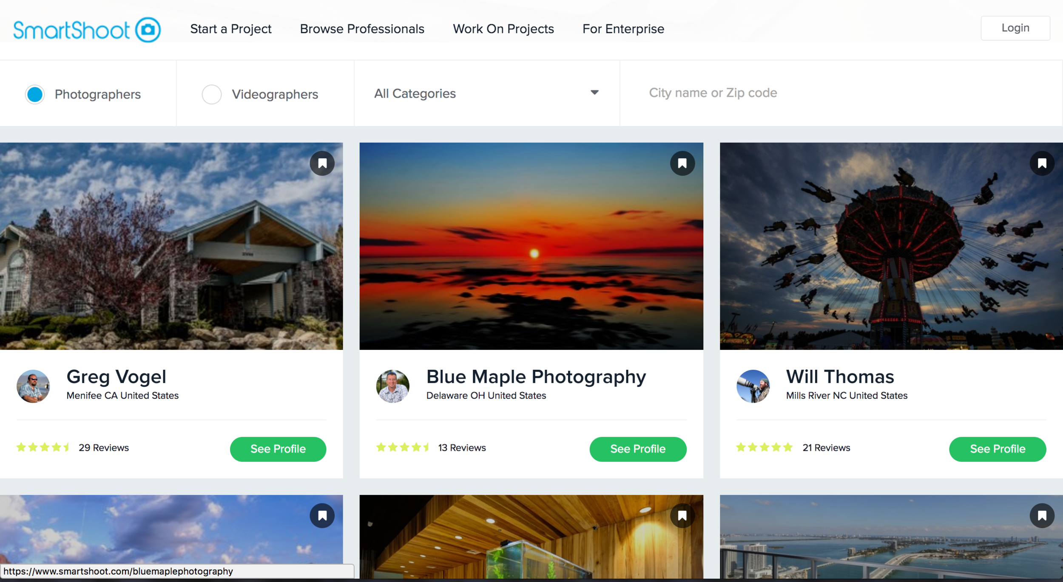Click the 29 Reviews text
Screen dimensions: 1063x582
pyautogui.click(x=104, y=448)
